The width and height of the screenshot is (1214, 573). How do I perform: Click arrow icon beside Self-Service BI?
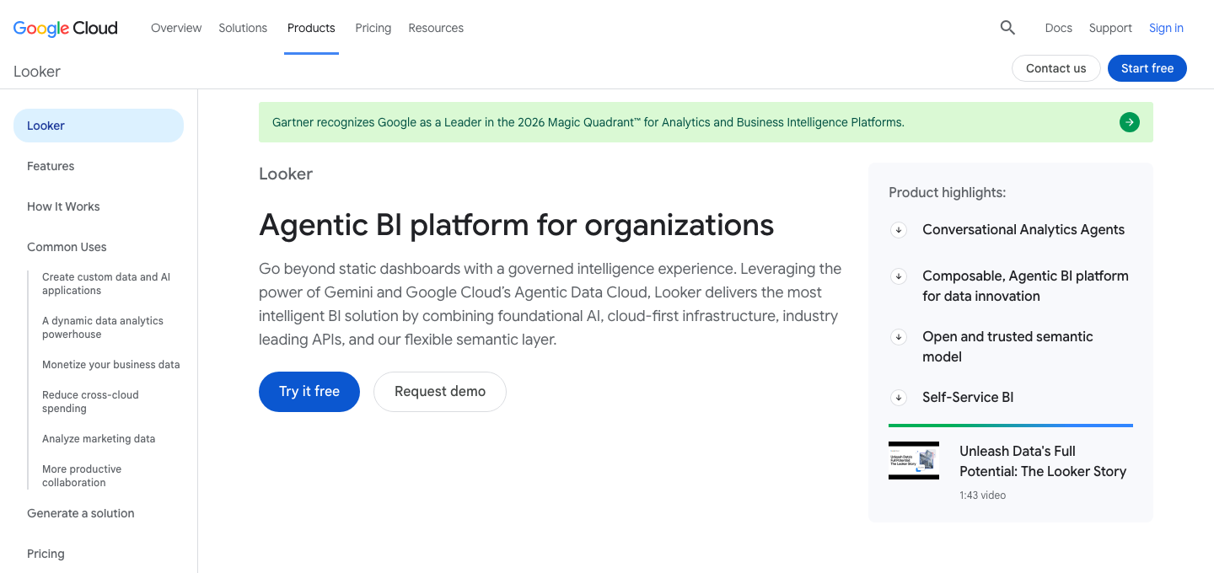pos(899,398)
